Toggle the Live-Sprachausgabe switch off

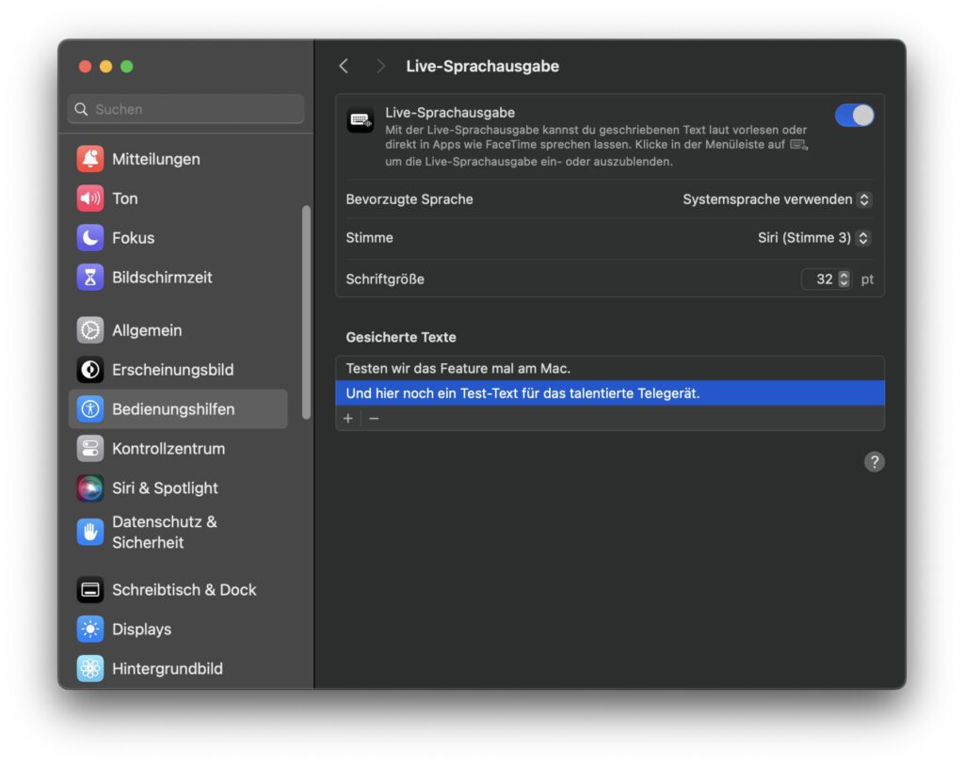854,115
